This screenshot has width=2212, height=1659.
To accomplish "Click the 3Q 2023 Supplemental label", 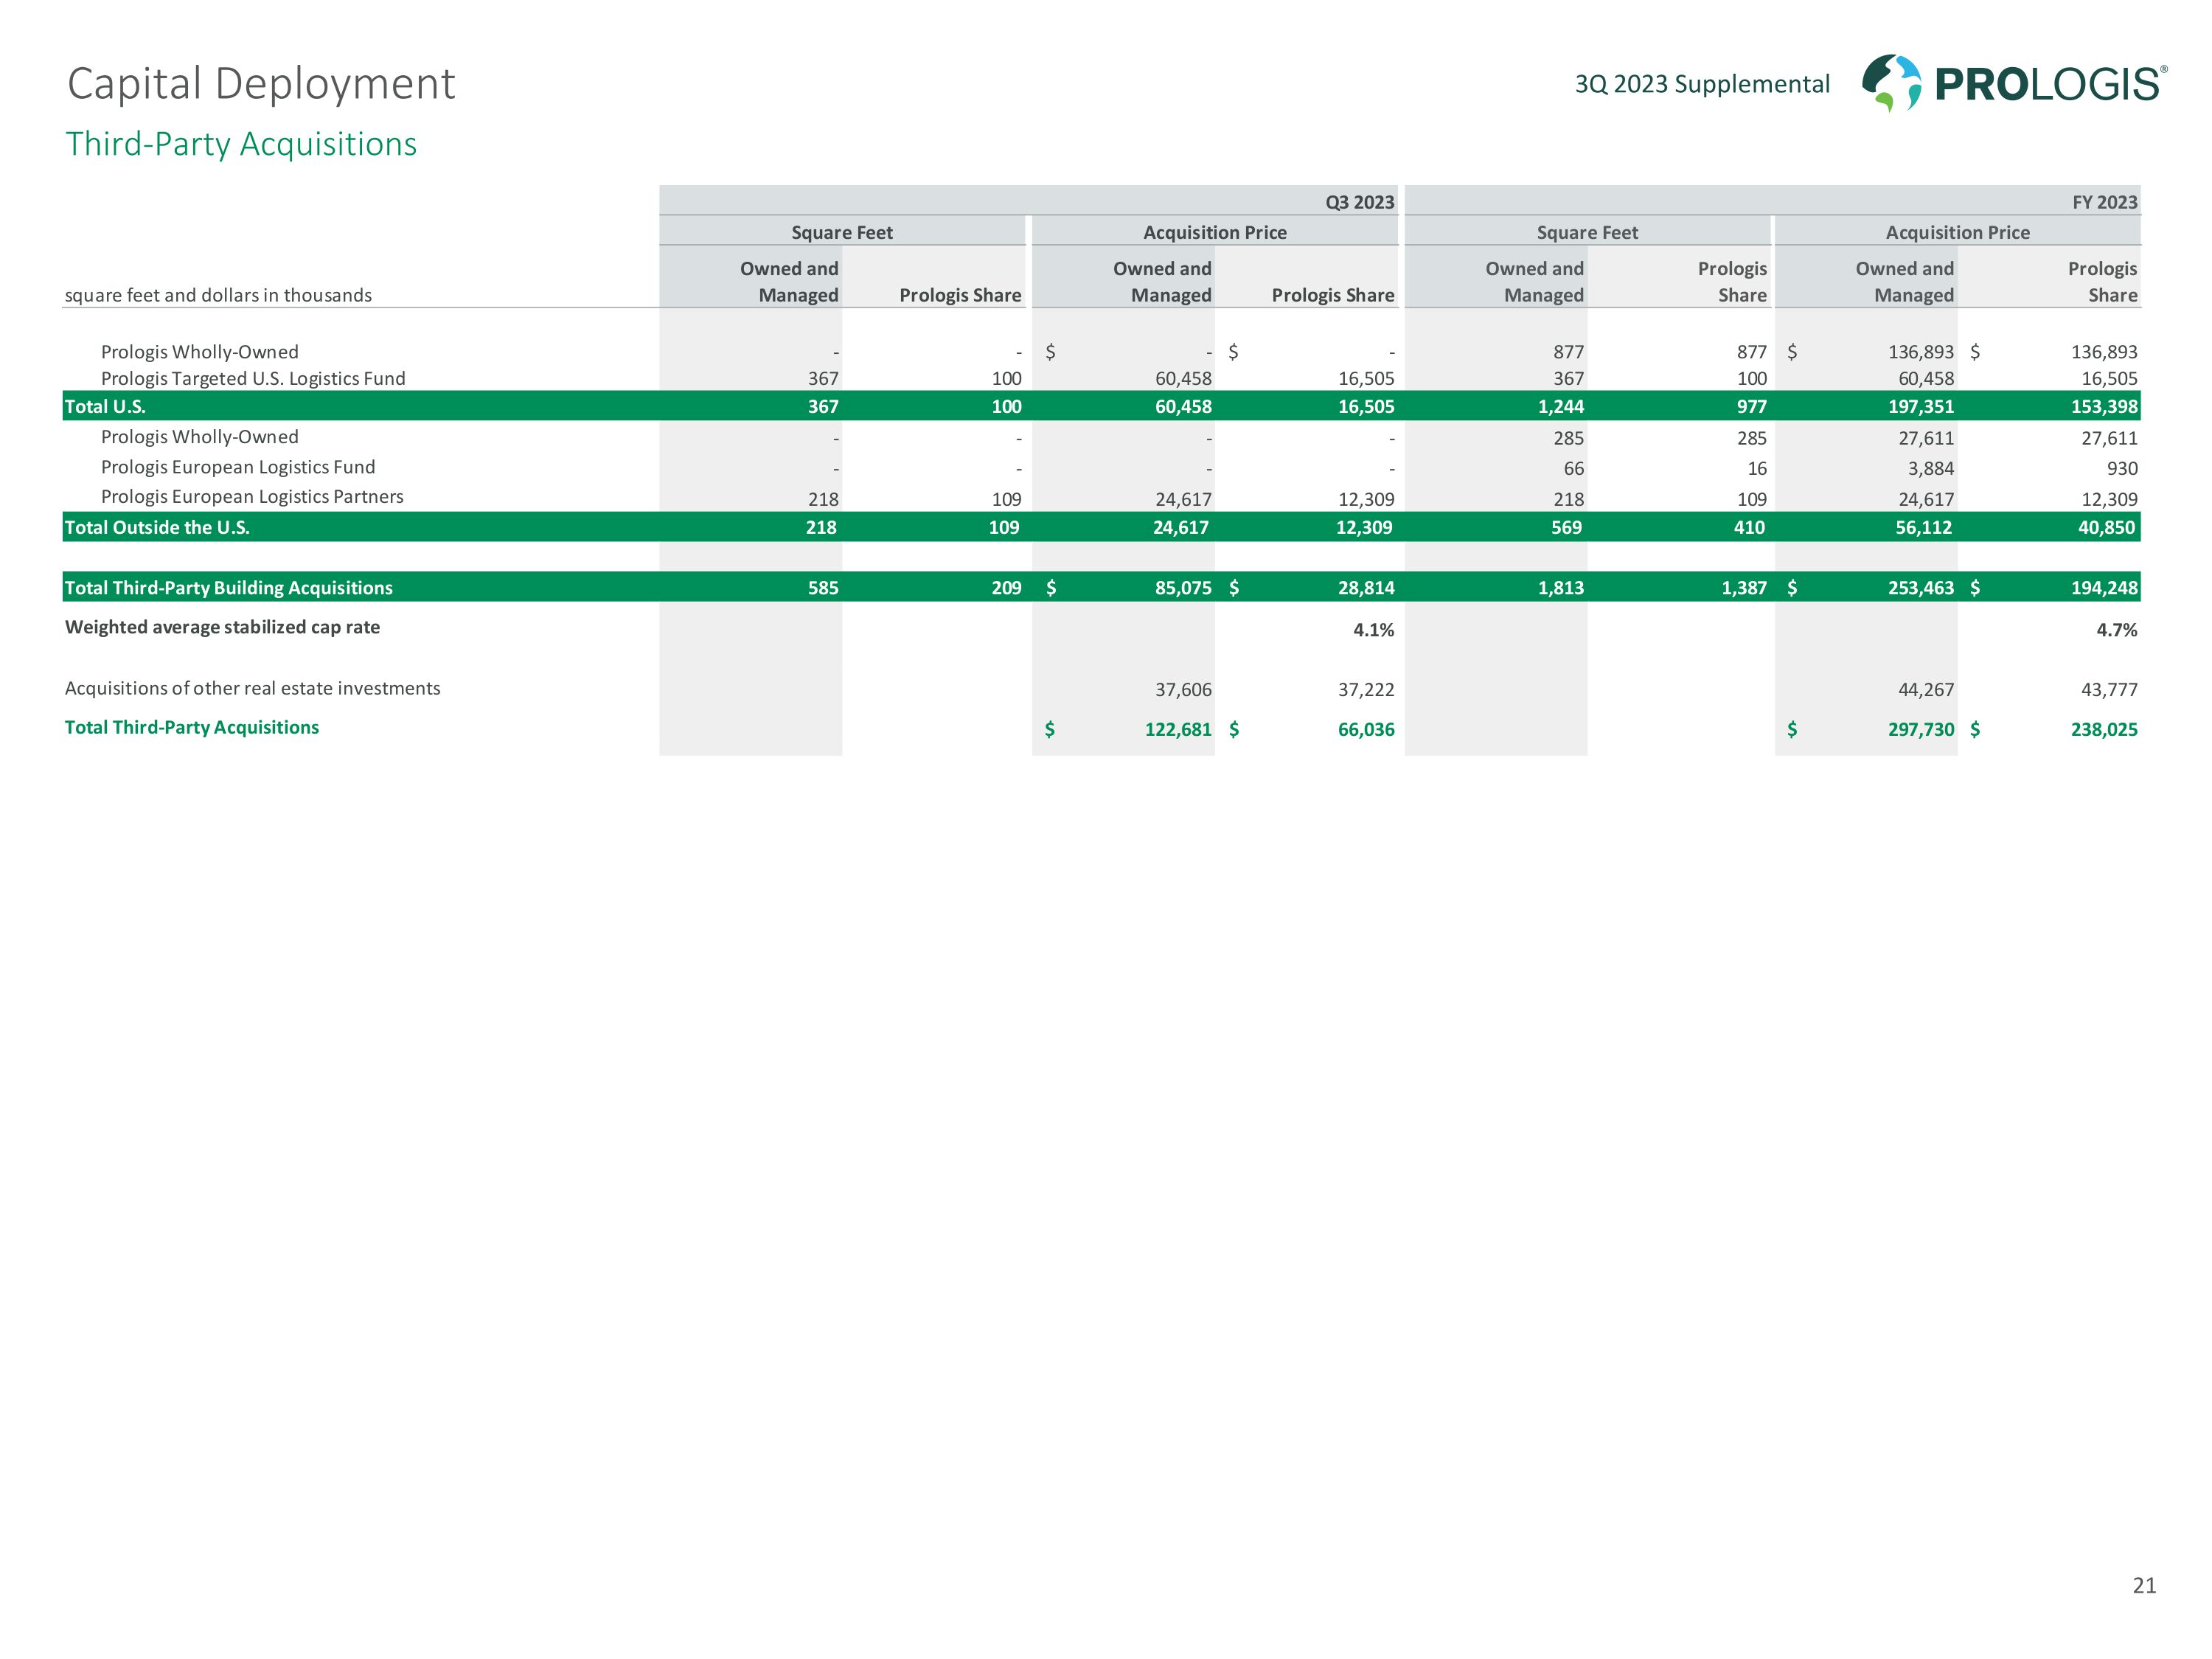I will (1702, 84).
